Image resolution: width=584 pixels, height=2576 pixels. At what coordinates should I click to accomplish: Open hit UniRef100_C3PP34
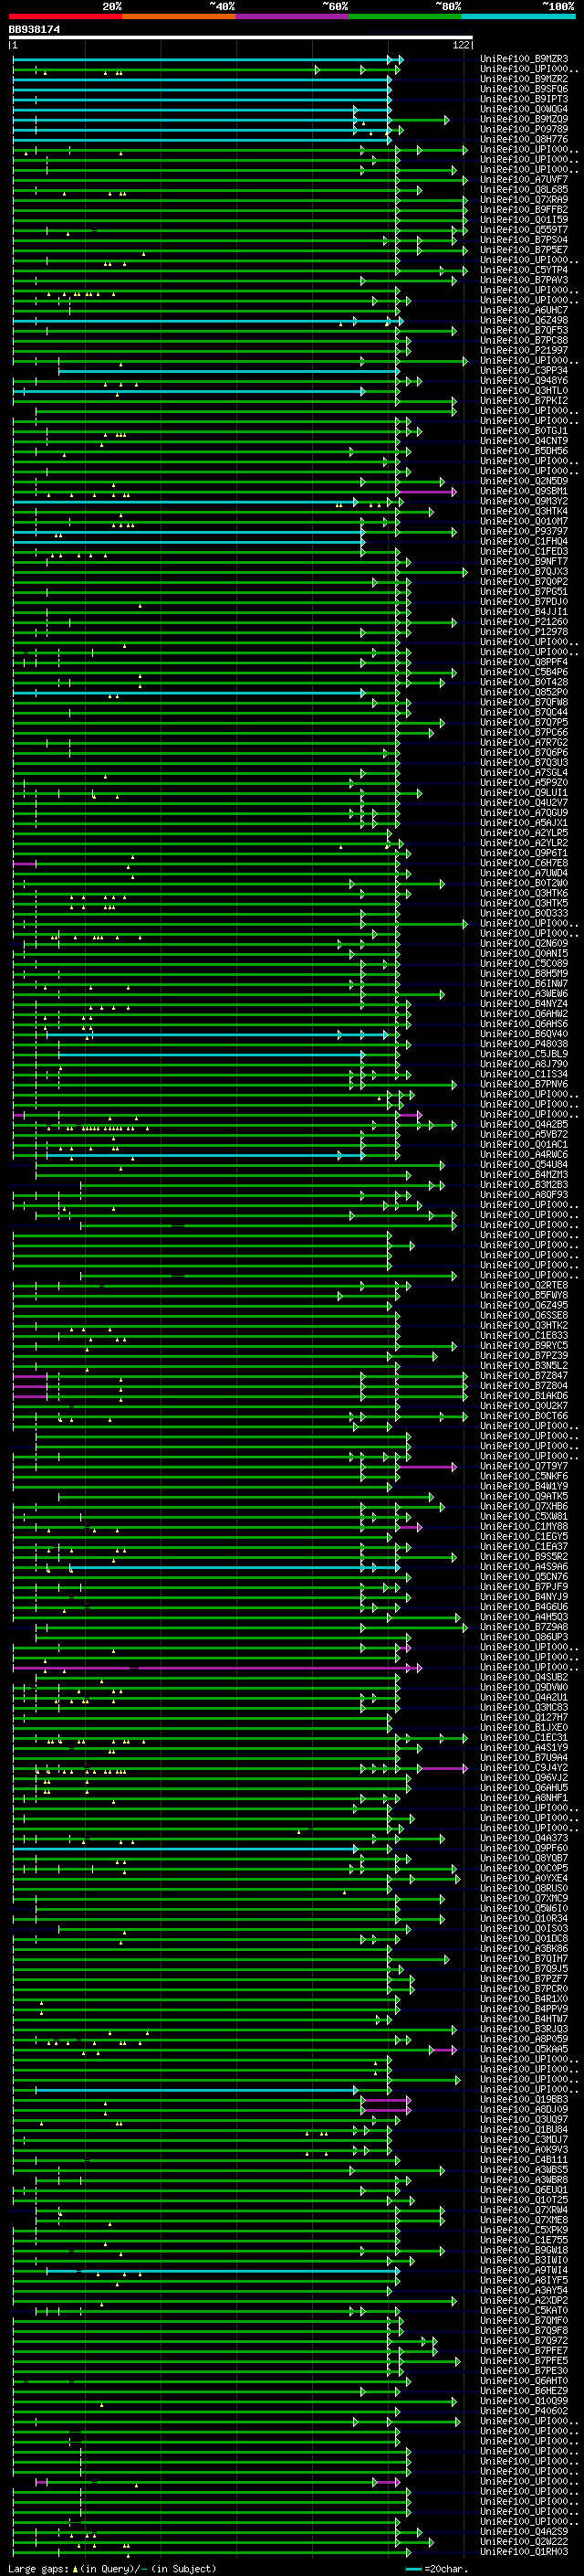[524, 371]
